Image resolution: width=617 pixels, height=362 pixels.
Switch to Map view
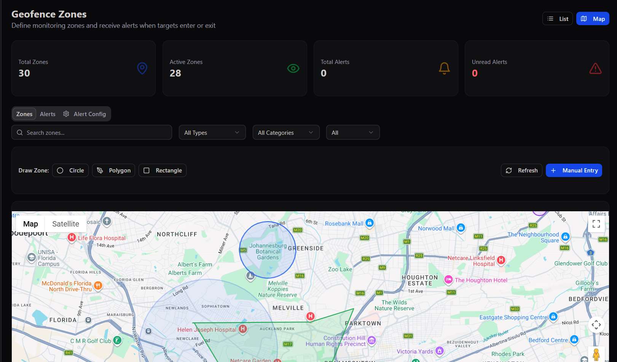[x=593, y=19]
